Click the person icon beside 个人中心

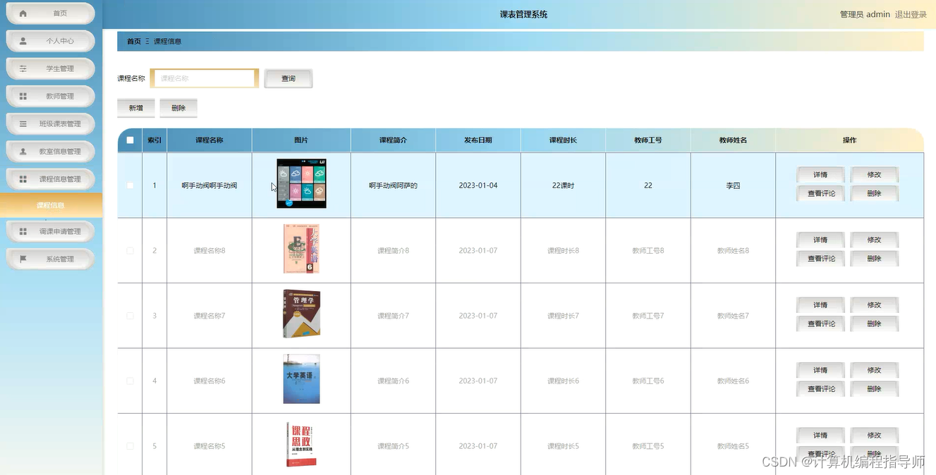point(23,41)
